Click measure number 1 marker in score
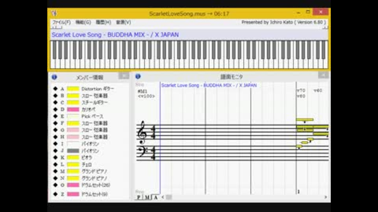This screenshot has width=378, height=212. point(298,192)
